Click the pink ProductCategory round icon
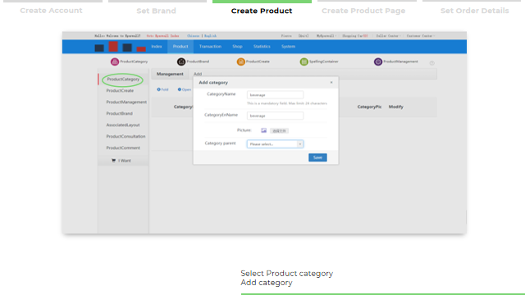Viewport: 525px width, 295px height. 115,61
